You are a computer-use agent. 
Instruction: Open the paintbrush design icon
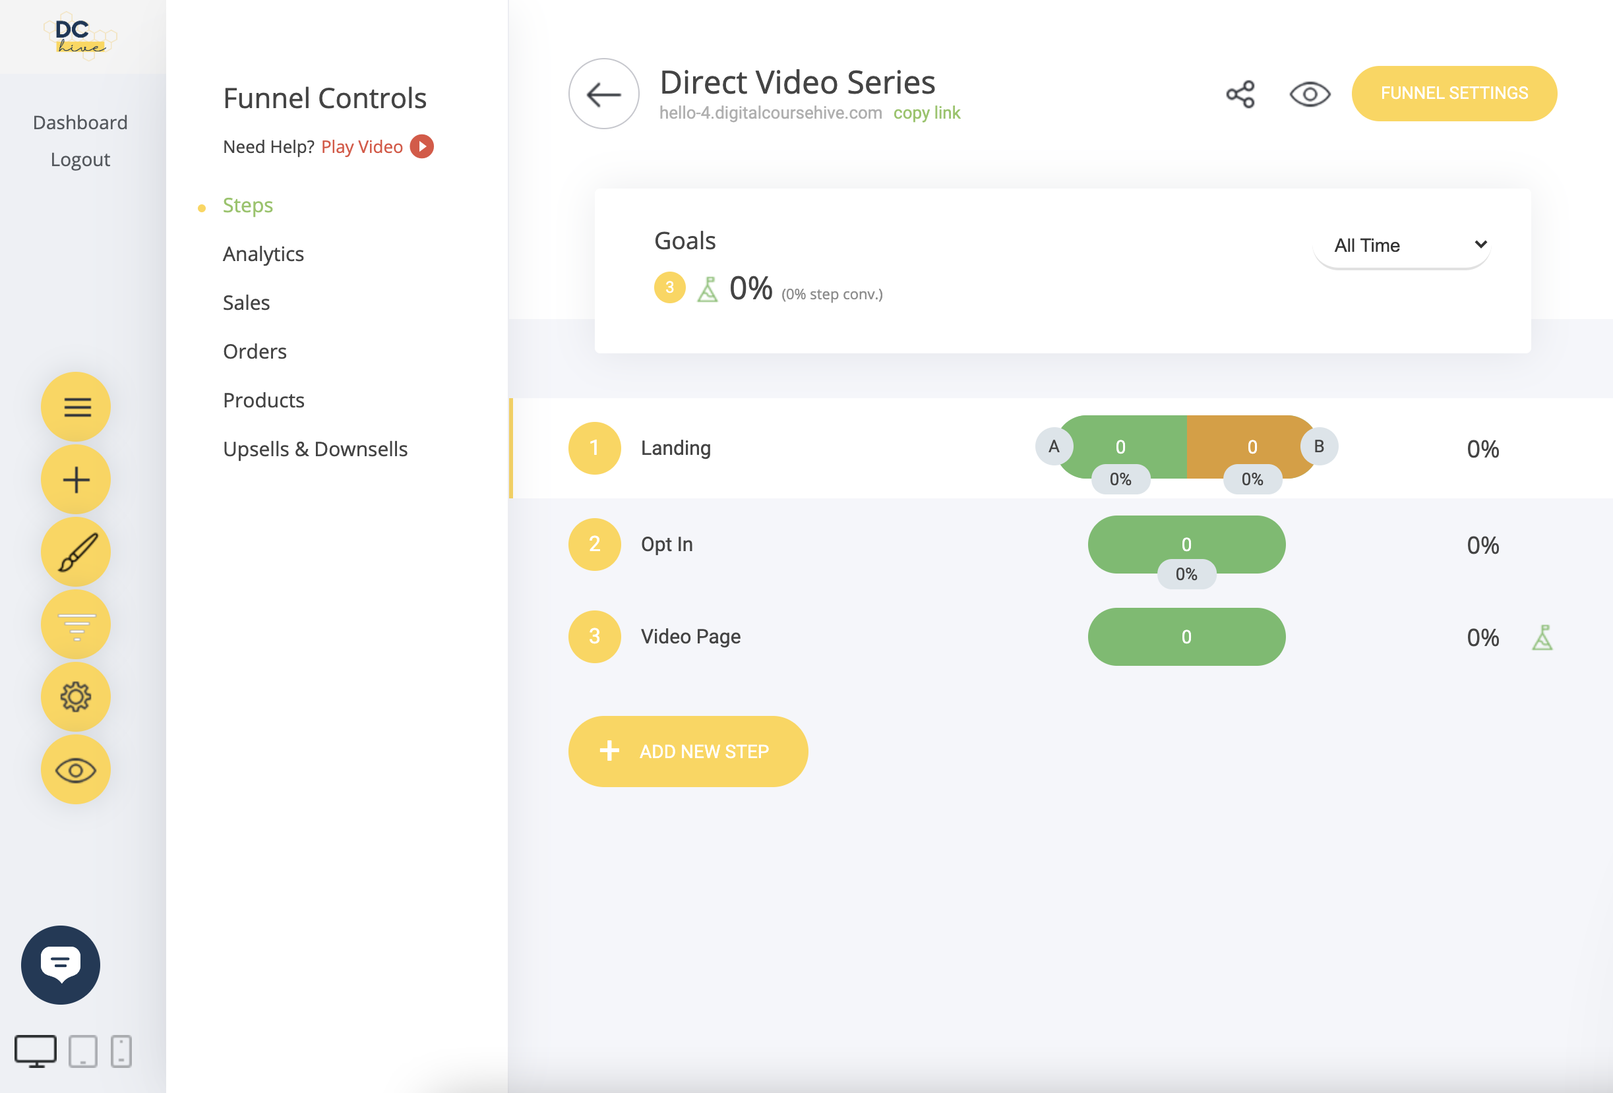[76, 552]
